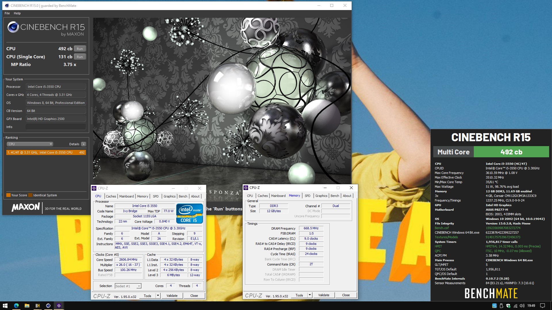Open the Windows Start menu
This screenshot has width=552, height=310.
coord(5,306)
